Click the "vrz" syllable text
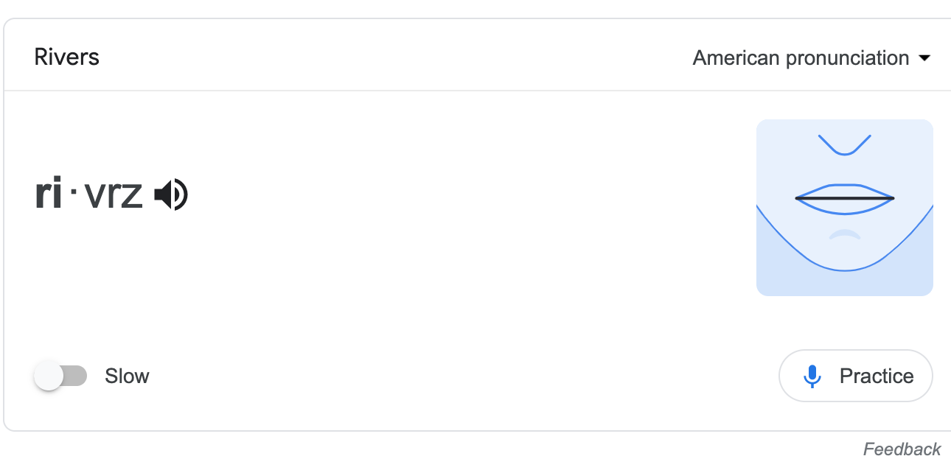This screenshot has height=470, width=951. pyautogui.click(x=113, y=195)
